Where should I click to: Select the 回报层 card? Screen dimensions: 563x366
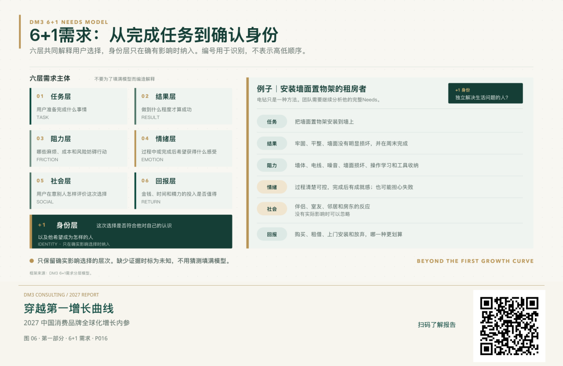click(183, 191)
